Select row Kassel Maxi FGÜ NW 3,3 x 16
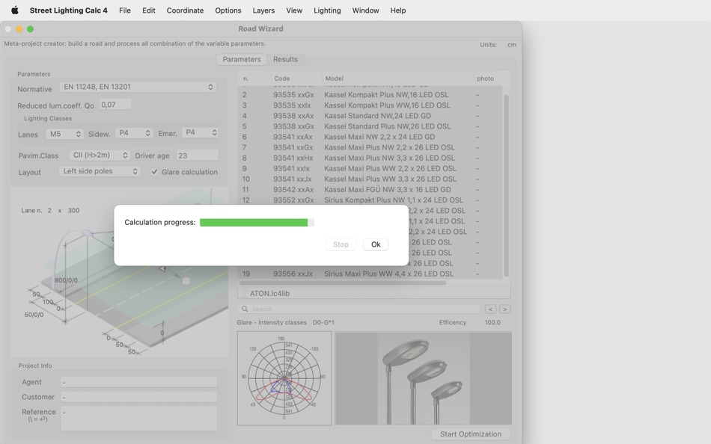The height and width of the screenshot is (444, 711). [x=370, y=189]
